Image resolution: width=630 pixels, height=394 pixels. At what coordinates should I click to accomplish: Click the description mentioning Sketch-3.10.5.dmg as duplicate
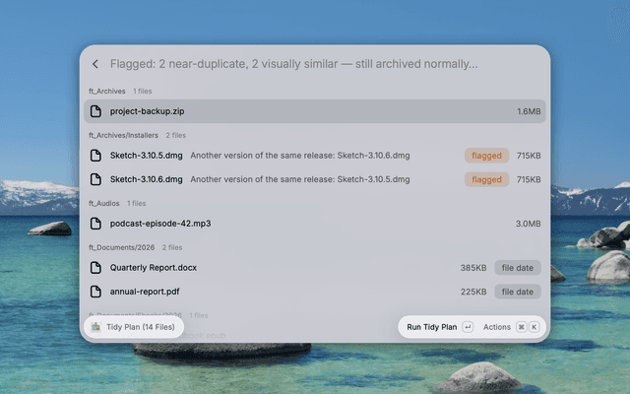[x=300, y=179]
